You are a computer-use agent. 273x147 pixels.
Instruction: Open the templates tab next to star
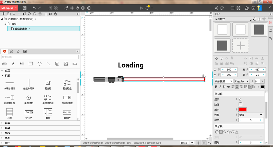[x=25, y=51]
